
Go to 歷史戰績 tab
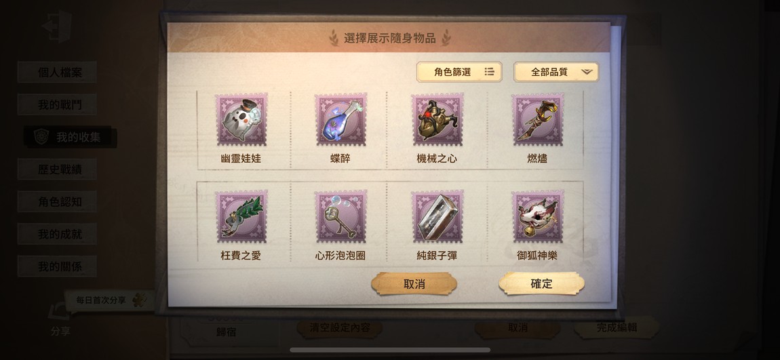pyautogui.click(x=57, y=169)
